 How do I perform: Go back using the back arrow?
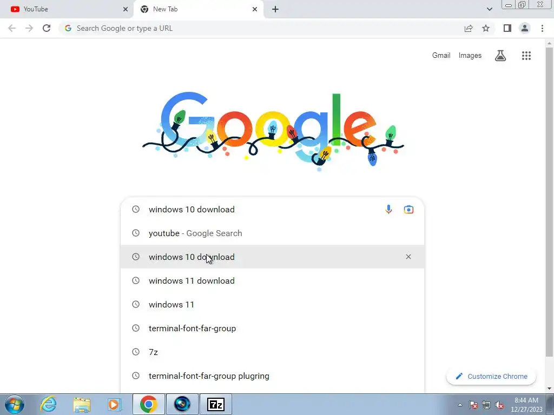click(x=12, y=28)
